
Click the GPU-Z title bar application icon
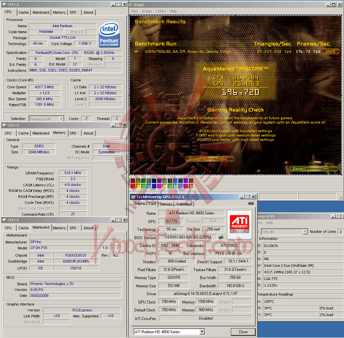[133, 197]
